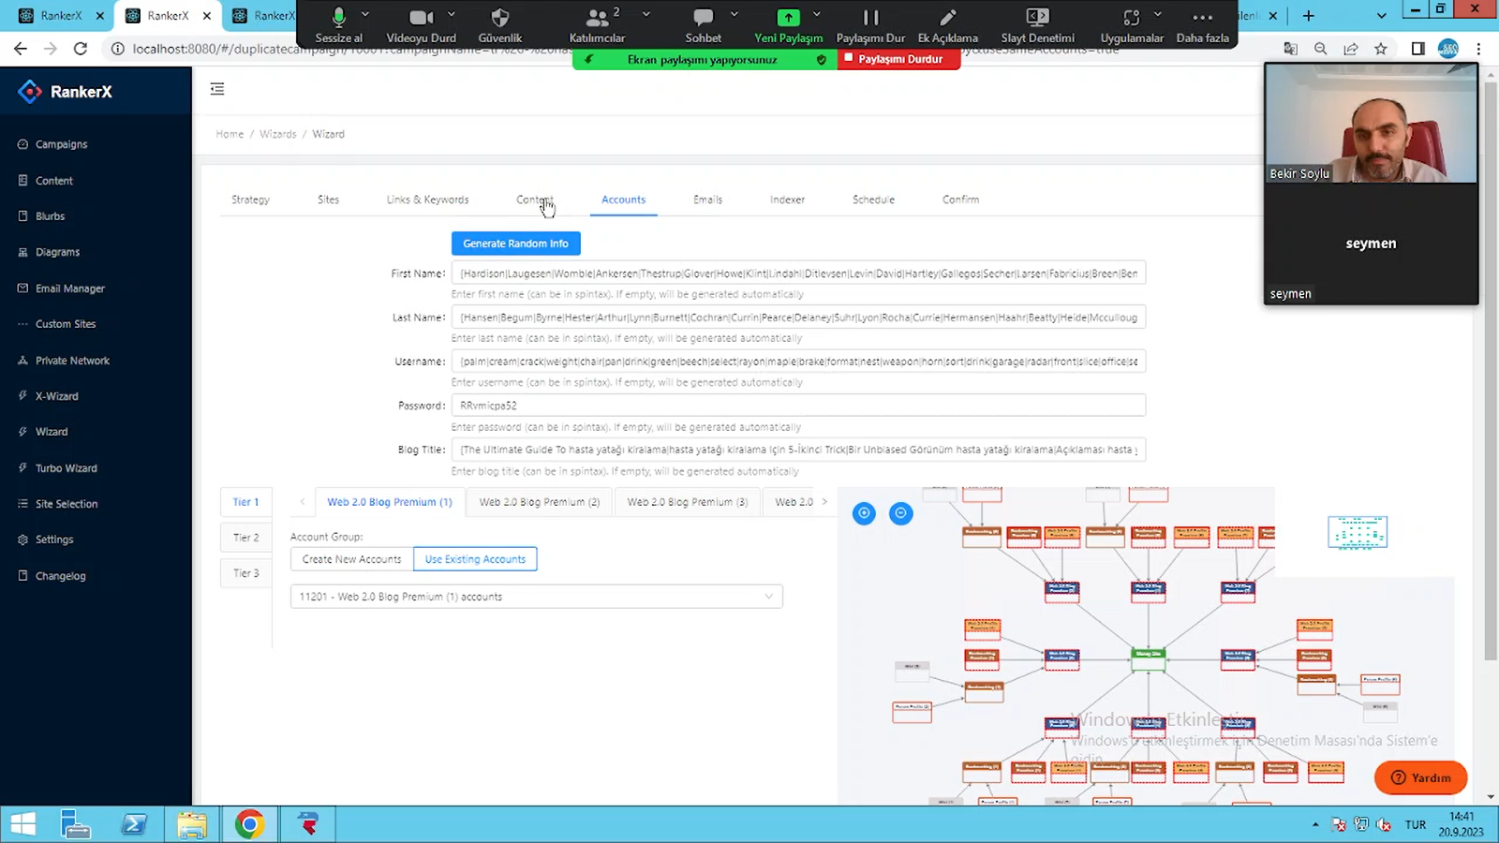Select the Tier 2 tab
This screenshot has height=843, width=1499.
click(246, 538)
